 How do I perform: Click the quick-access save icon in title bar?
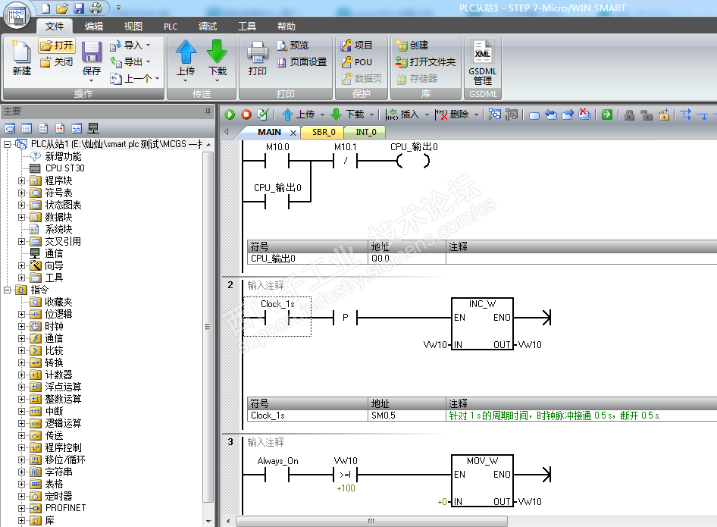[79, 8]
